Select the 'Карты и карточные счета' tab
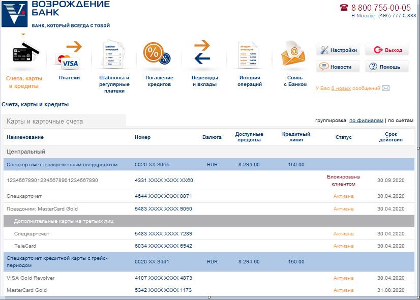 point(64,121)
